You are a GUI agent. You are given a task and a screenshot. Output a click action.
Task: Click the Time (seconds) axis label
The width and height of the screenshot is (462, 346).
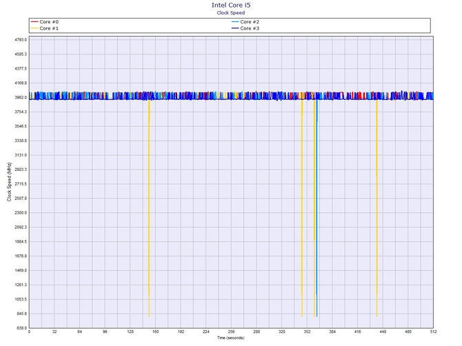click(x=231, y=338)
